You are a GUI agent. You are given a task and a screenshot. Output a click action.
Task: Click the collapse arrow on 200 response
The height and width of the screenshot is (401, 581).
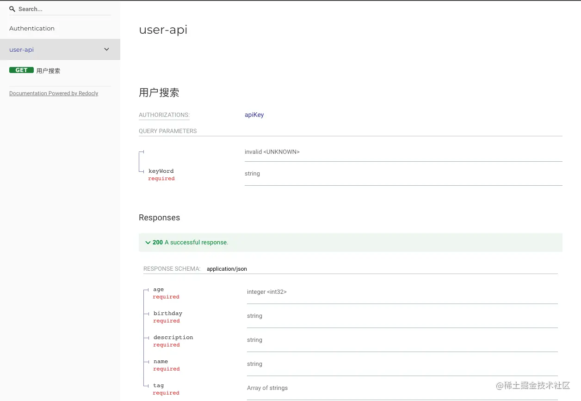[x=148, y=242]
